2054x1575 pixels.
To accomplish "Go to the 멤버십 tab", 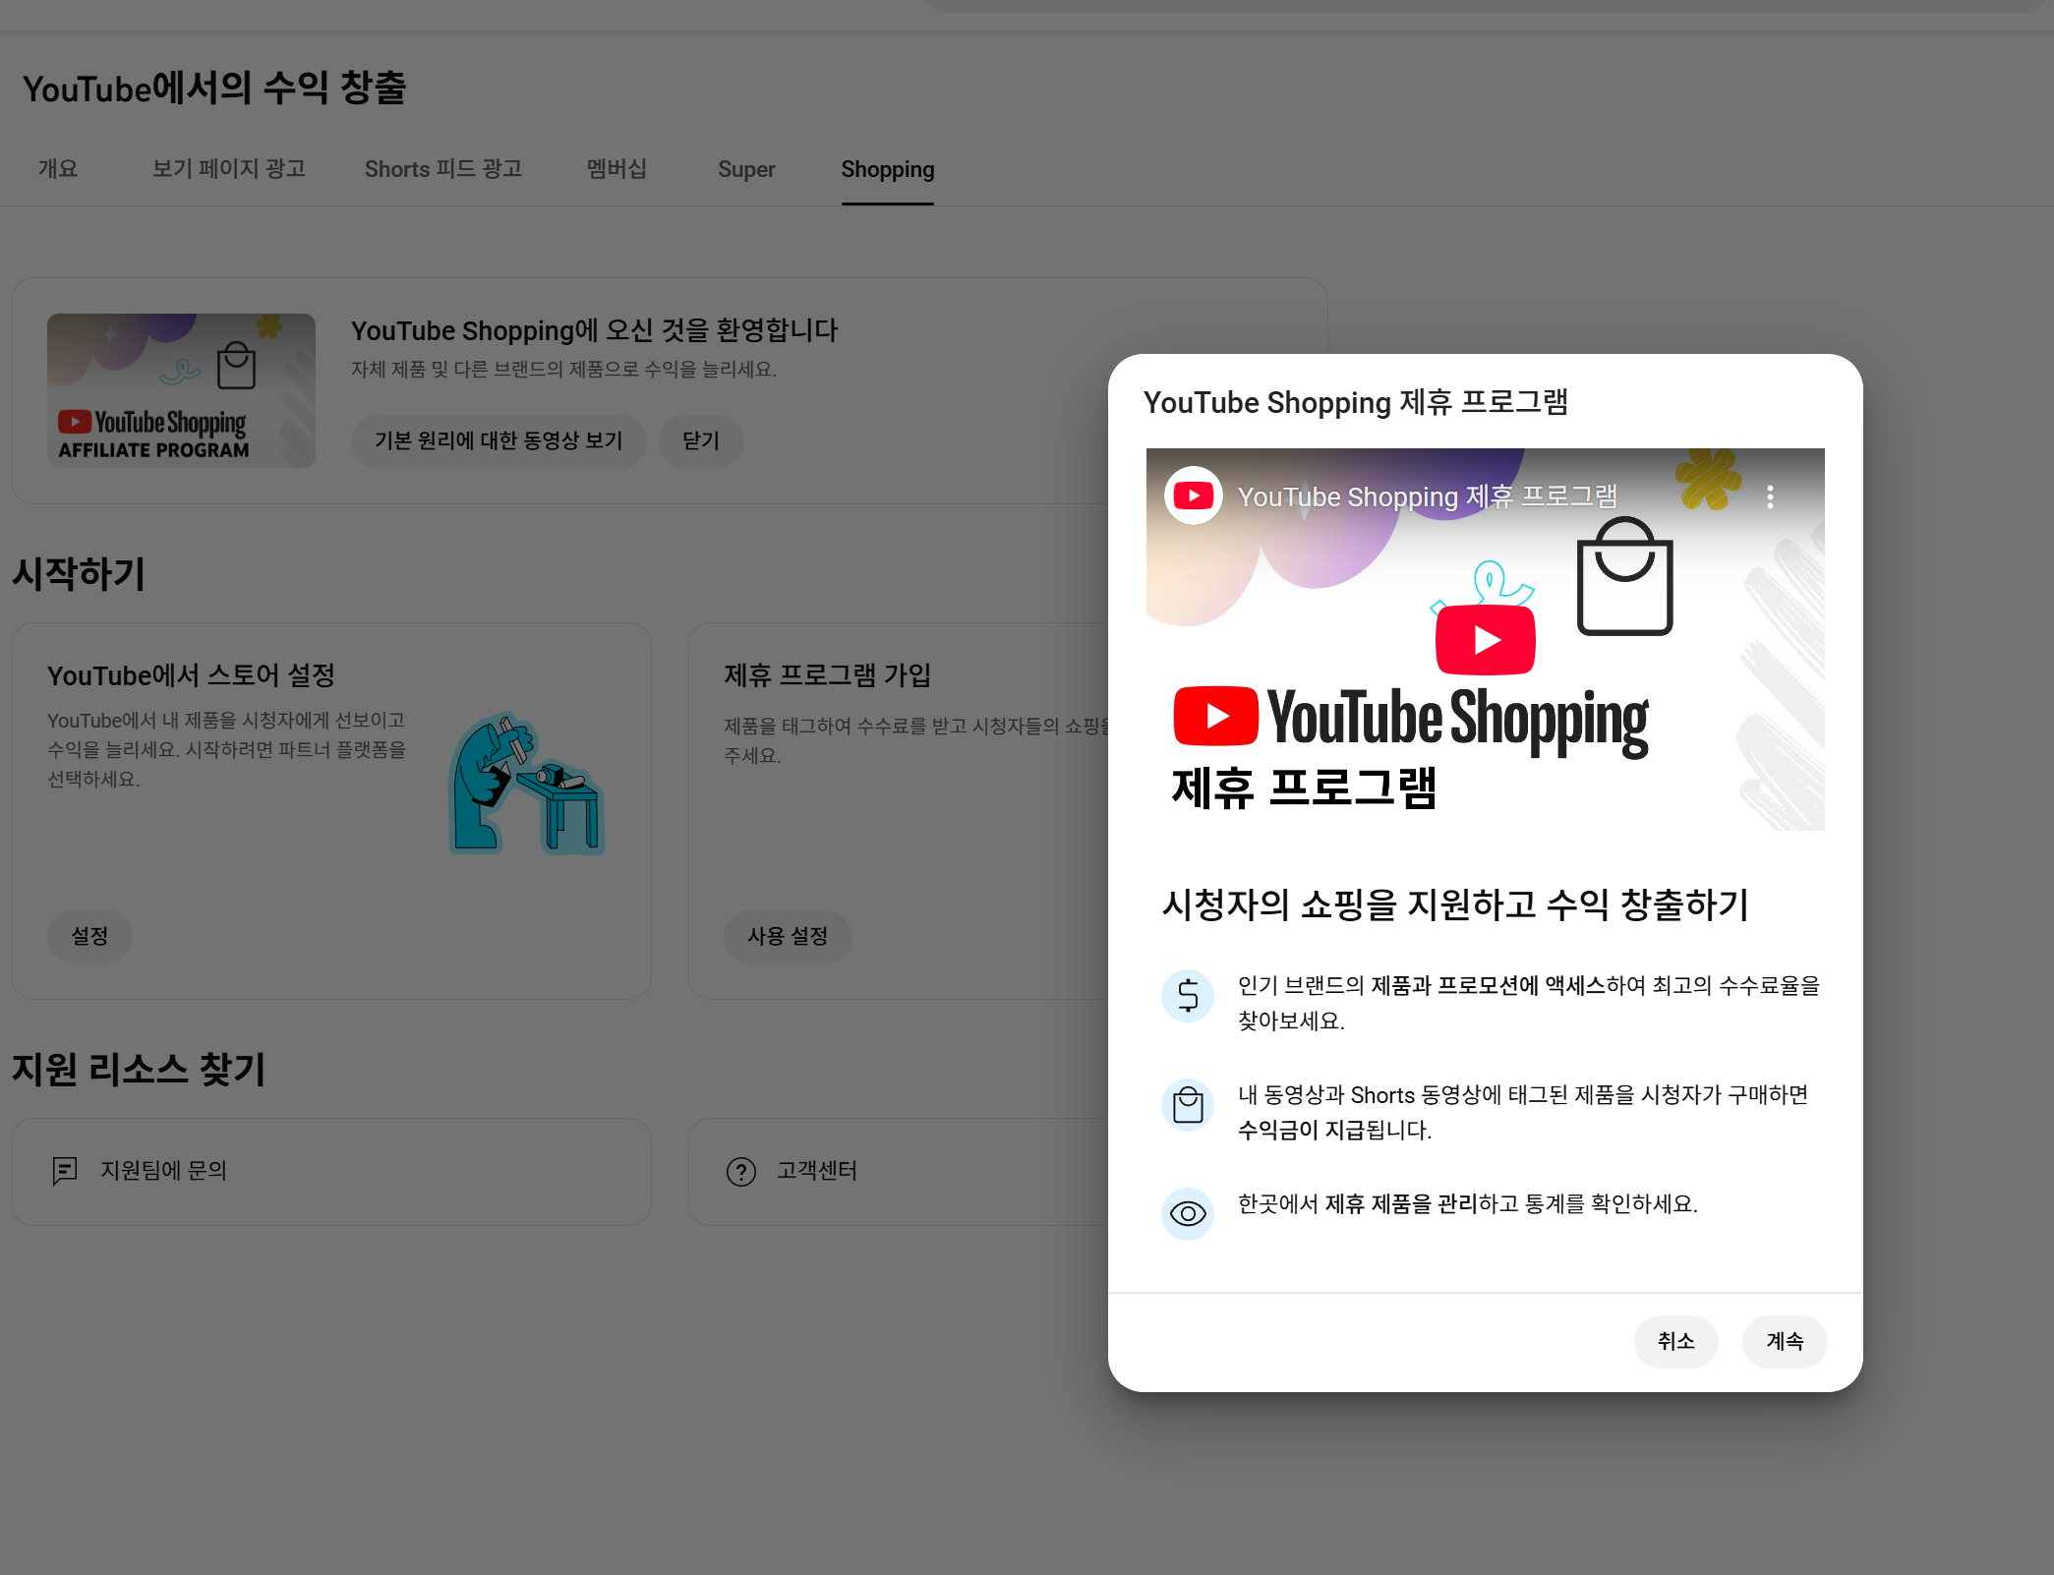I will coord(616,169).
